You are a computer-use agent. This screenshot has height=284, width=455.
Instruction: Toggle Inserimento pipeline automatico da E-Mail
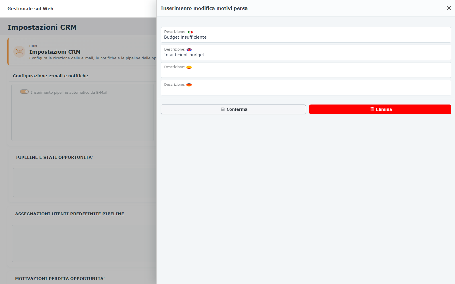tap(24, 92)
